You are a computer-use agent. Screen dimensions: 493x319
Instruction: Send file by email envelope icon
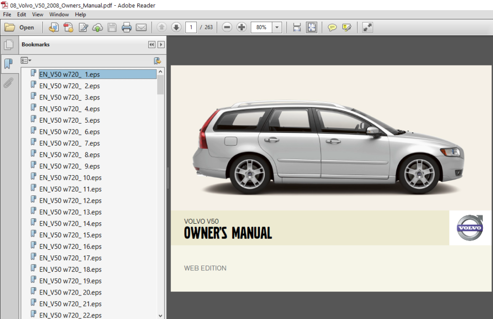tap(141, 27)
